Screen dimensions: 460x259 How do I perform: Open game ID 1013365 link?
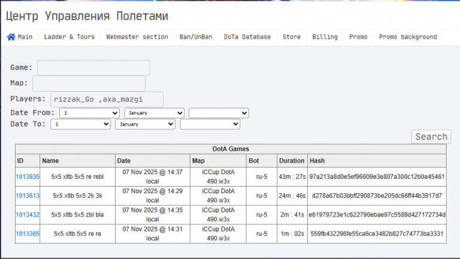click(x=28, y=234)
